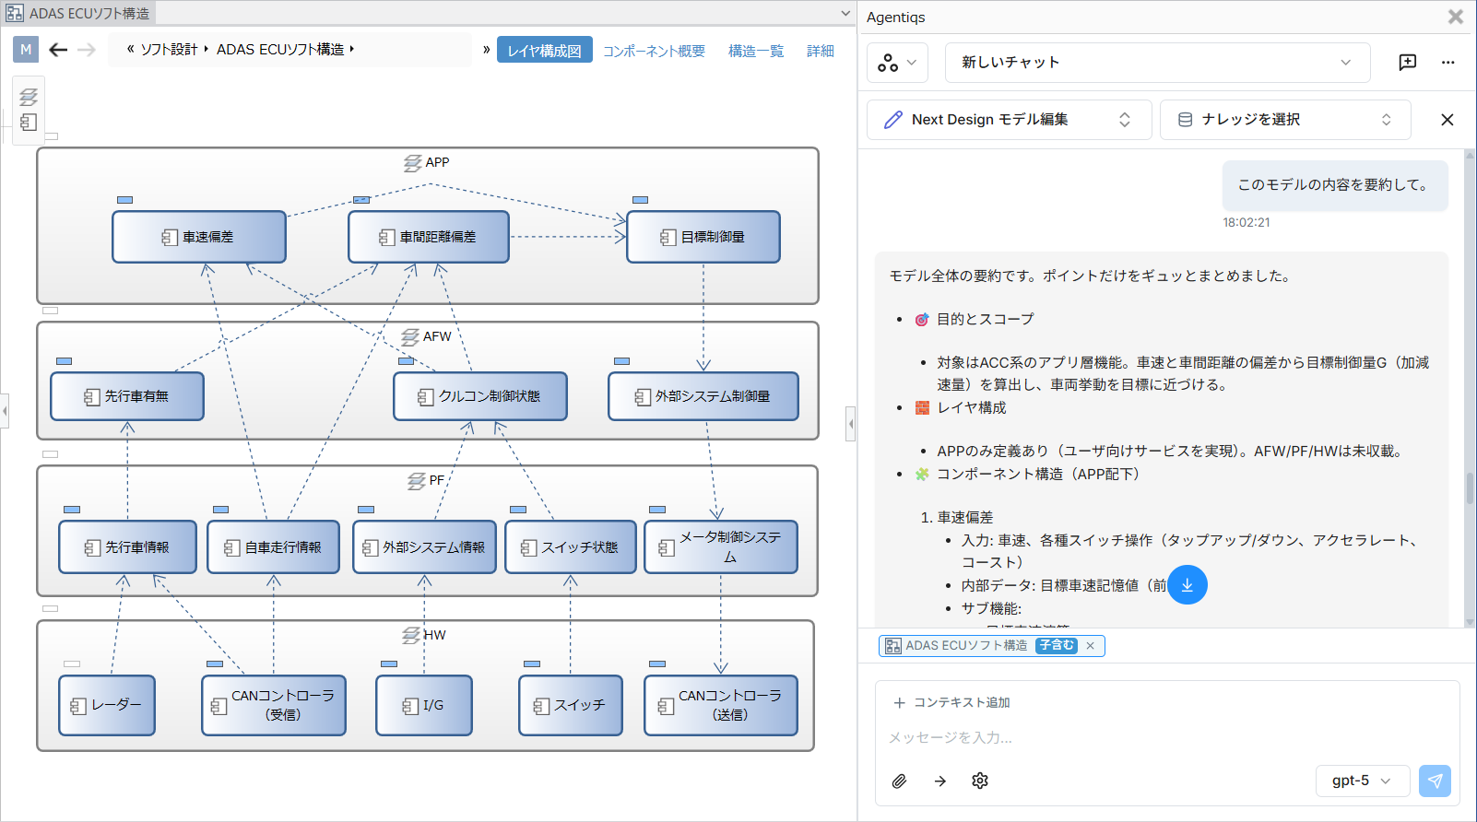
Task: Open the three-dot more options menu
Action: [1447, 63]
